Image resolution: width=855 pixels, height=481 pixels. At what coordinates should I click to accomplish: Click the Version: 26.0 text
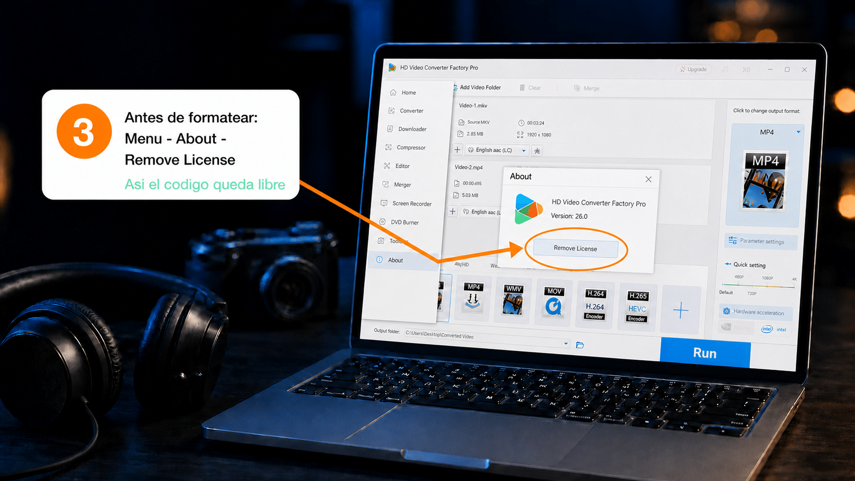point(569,216)
